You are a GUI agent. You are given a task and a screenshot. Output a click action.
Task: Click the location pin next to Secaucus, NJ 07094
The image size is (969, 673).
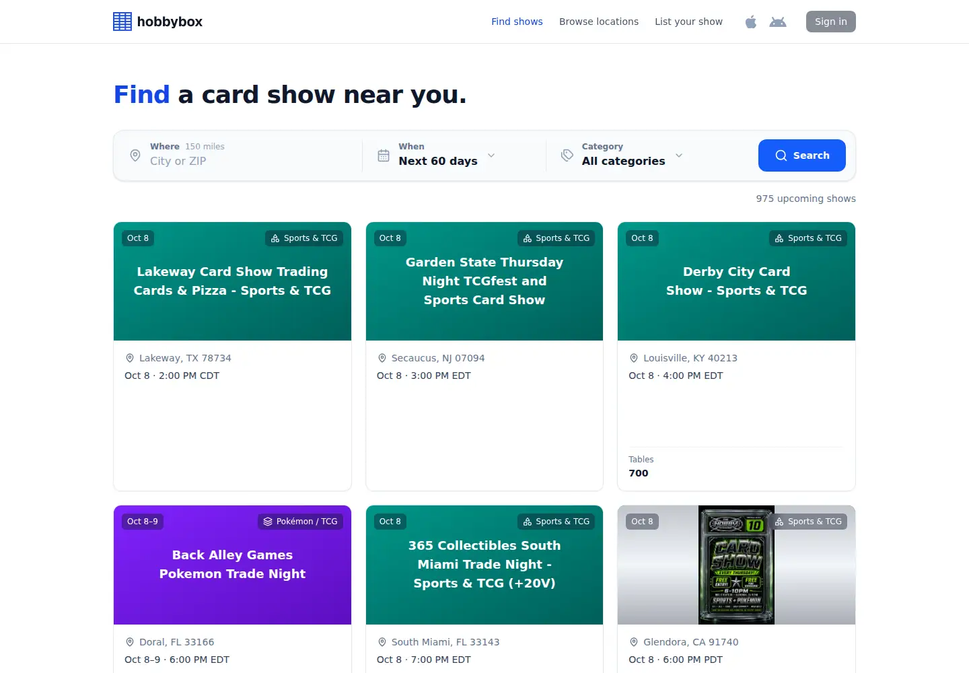pos(382,358)
